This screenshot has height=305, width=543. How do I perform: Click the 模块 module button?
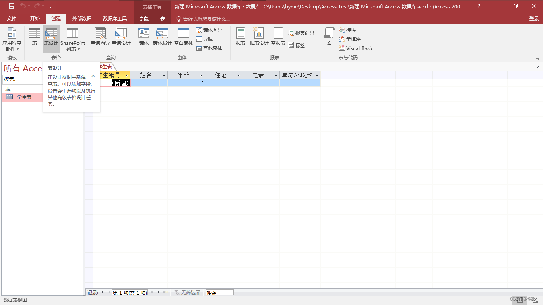point(347,30)
